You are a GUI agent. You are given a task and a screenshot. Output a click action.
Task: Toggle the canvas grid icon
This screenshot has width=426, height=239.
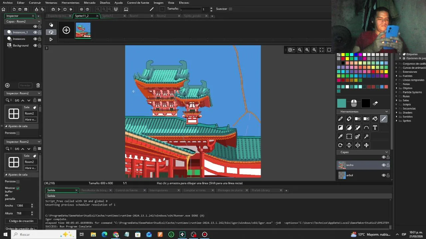(x=290, y=50)
